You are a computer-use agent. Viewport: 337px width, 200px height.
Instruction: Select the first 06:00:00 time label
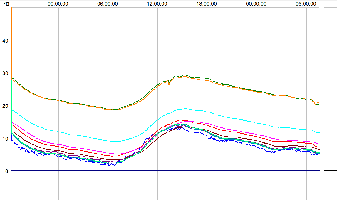tap(108, 4)
